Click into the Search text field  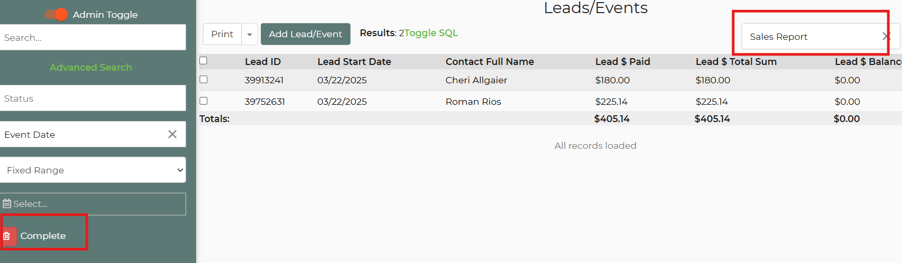tap(93, 37)
